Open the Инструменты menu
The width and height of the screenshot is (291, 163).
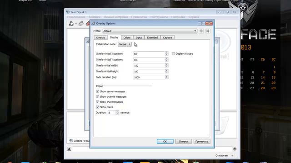[x=159, y=17]
